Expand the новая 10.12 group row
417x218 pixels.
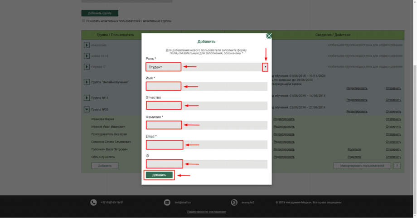(87, 56)
